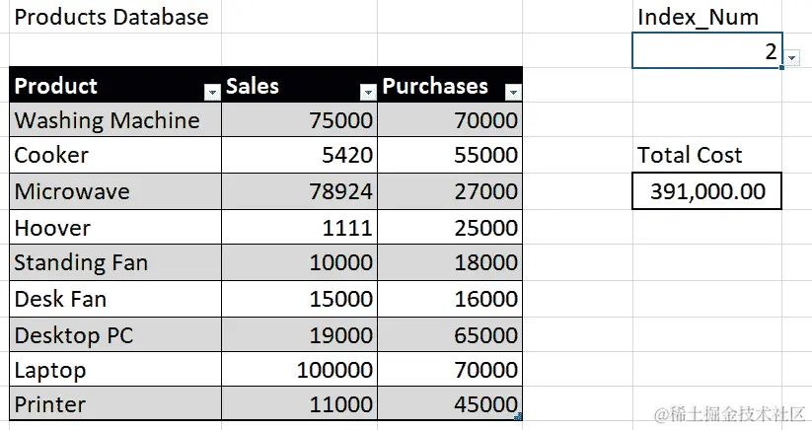Select the Microwave purchases value 27000
The image size is (812, 430).
pos(450,191)
